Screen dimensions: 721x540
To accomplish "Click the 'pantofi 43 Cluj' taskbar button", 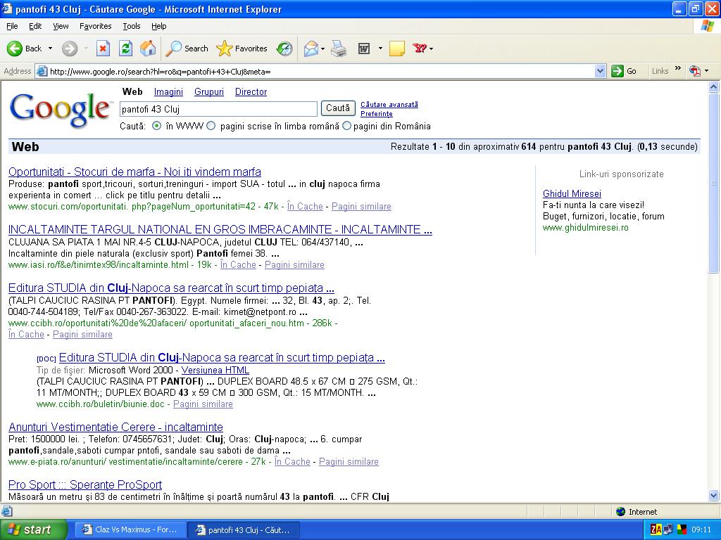I will coord(244,529).
